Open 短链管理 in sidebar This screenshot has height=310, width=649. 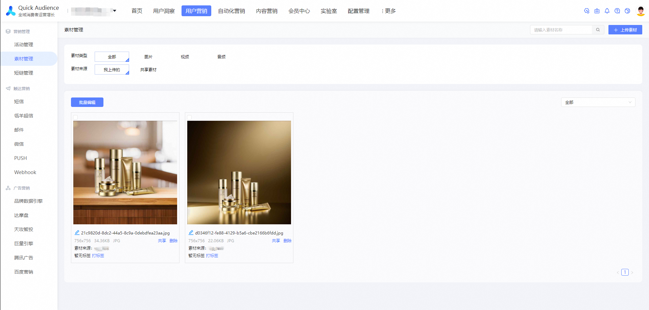click(x=24, y=73)
